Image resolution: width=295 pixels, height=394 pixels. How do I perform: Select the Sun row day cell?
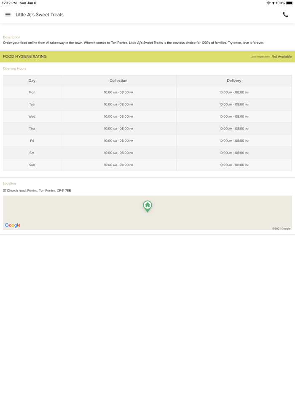point(32,165)
